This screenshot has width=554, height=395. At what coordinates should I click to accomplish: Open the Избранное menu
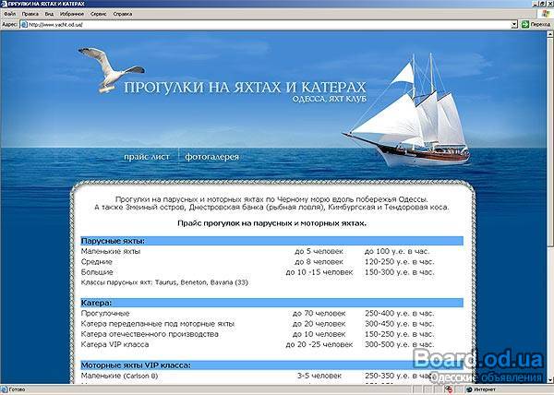click(x=72, y=15)
